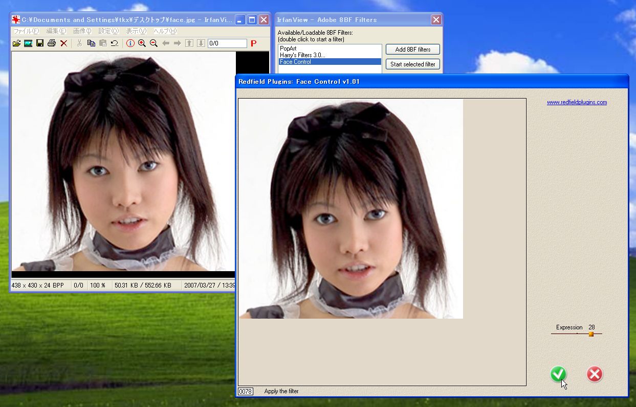This screenshot has width=636, height=407.
Task: Click the 2007/03/27 date status entry
Action: [x=210, y=285]
